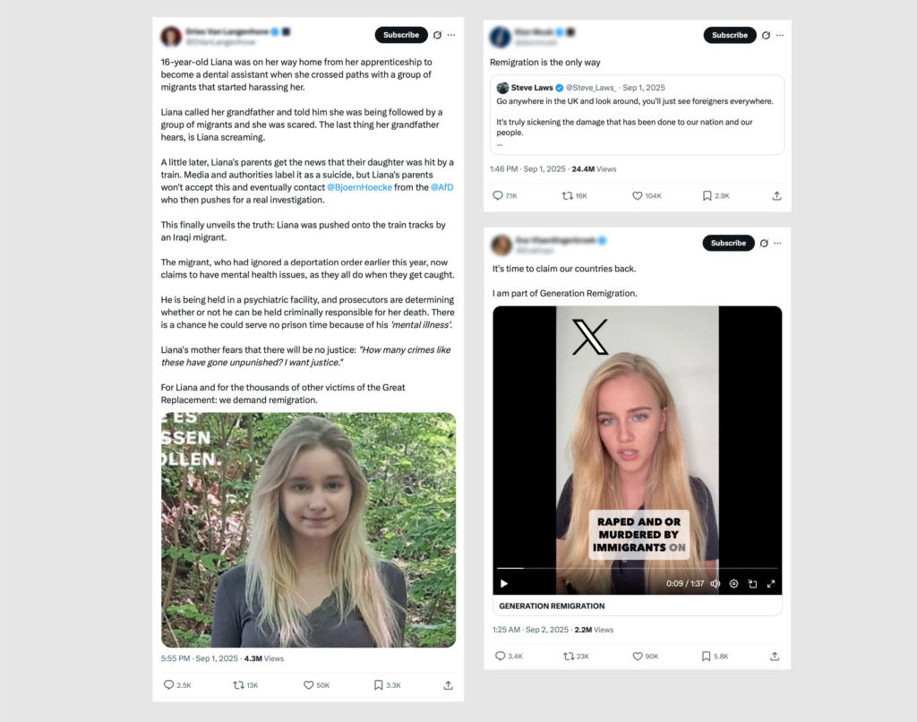
Task: Repost the post showing 13K reposts
Action: [238, 685]
